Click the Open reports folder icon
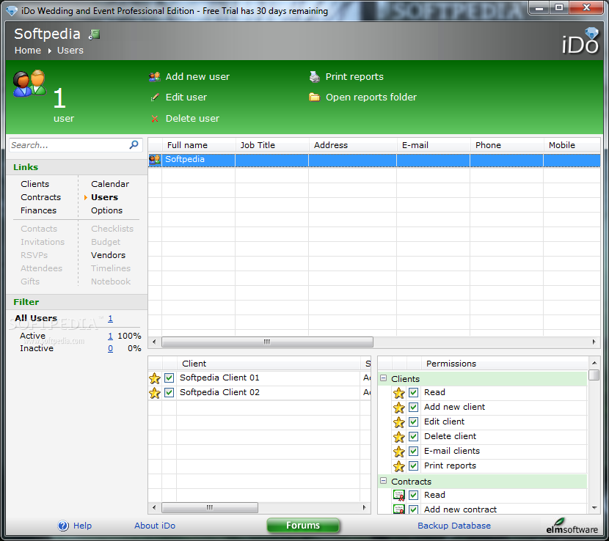 coord(315,97)
